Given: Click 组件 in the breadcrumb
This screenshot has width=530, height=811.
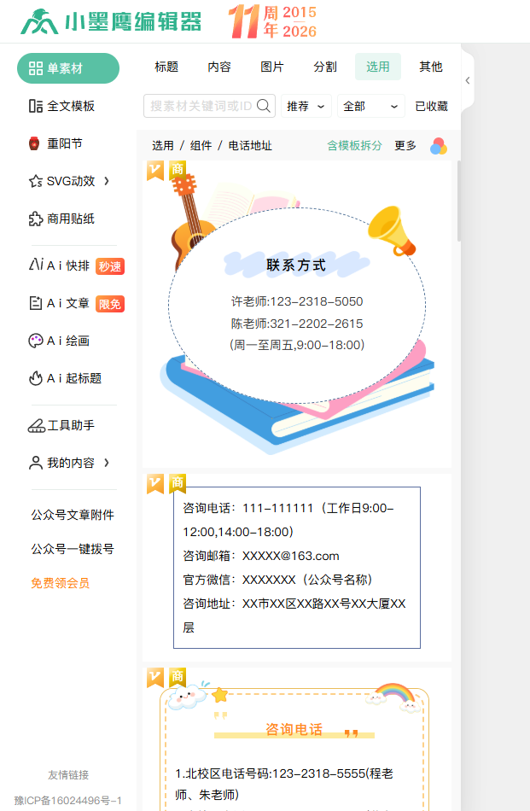Looking at the screenshot, I should 201,145.
